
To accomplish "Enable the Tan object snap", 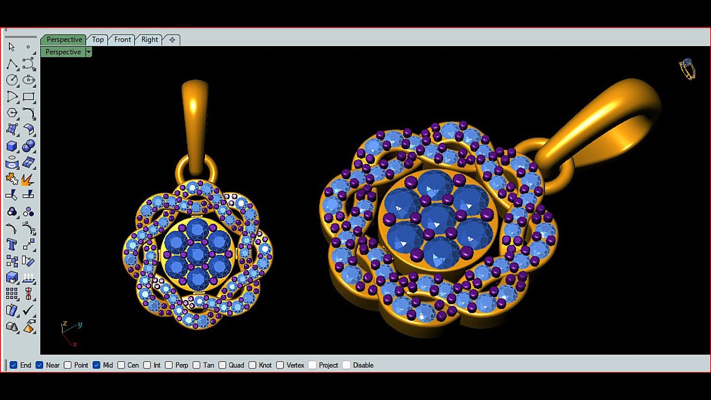I will coord(197,365).
